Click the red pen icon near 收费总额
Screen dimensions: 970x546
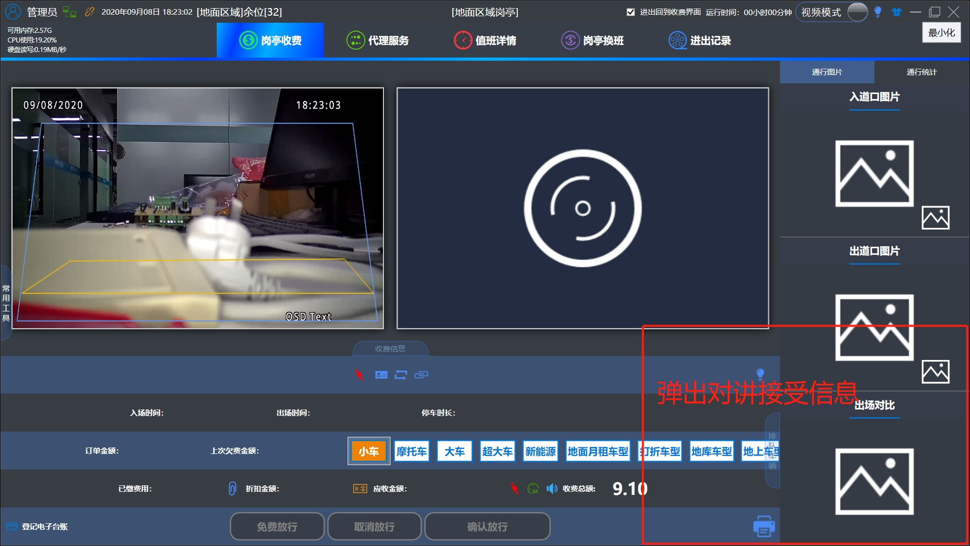(x=514, y=488)
